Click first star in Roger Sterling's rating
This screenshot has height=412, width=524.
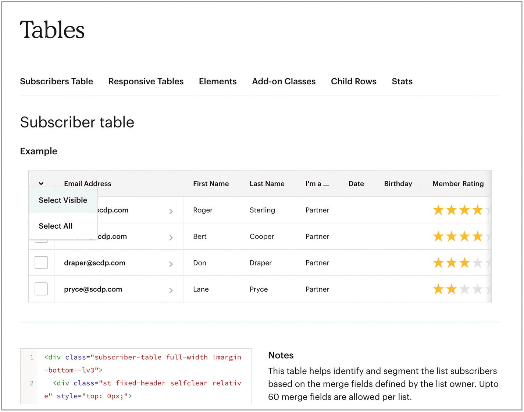tap(438, 210)
